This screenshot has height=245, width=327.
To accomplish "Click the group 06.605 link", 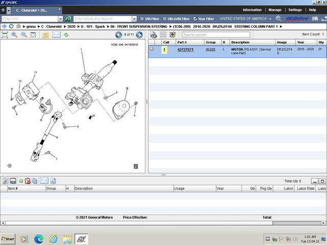I will pos(210,50).
